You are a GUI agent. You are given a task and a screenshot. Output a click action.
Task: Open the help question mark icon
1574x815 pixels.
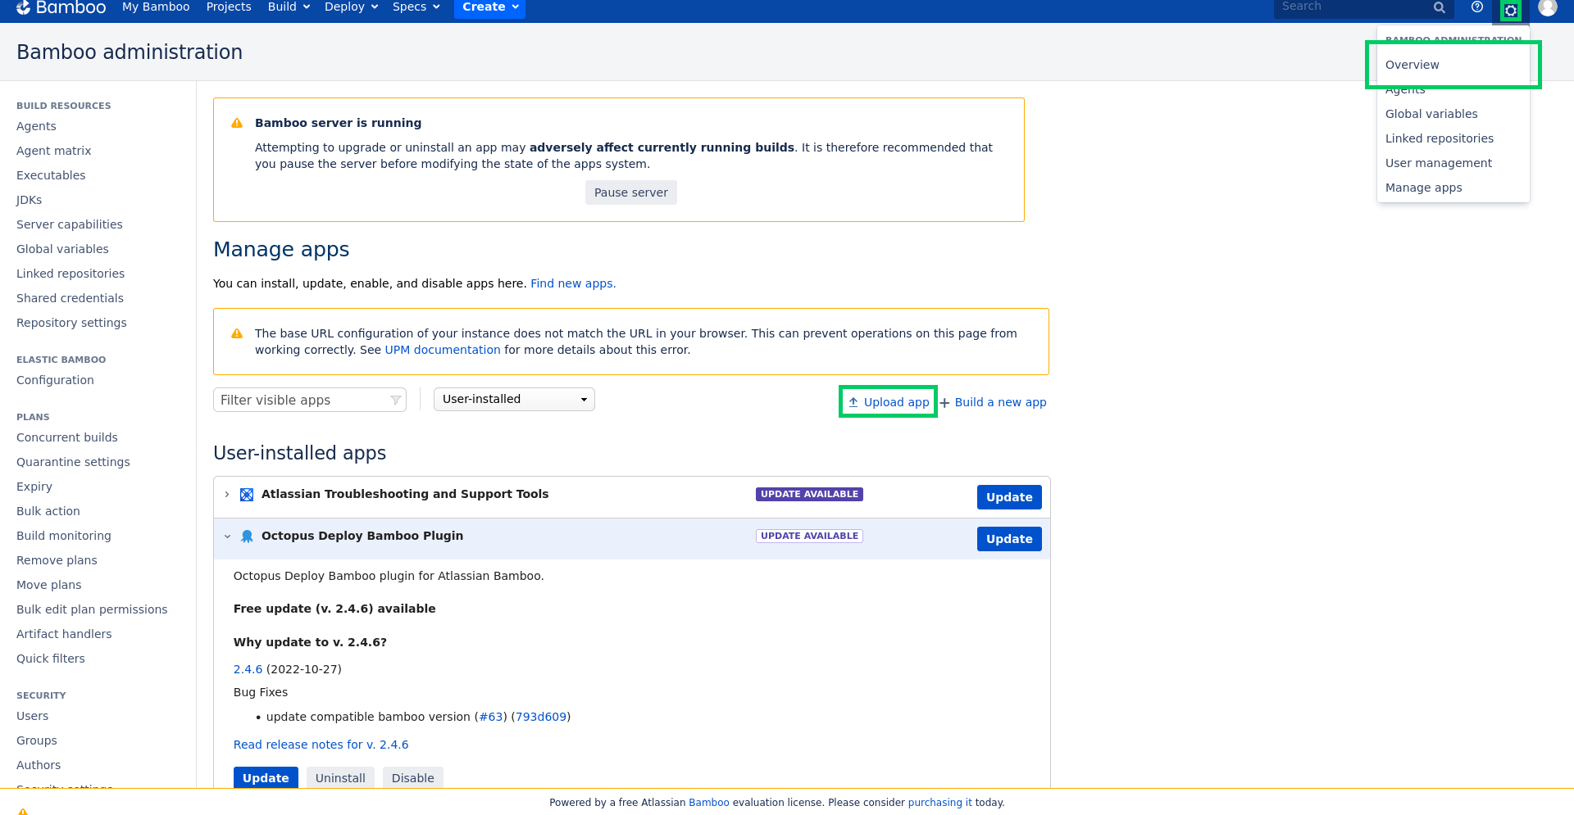click(1477, 7)
